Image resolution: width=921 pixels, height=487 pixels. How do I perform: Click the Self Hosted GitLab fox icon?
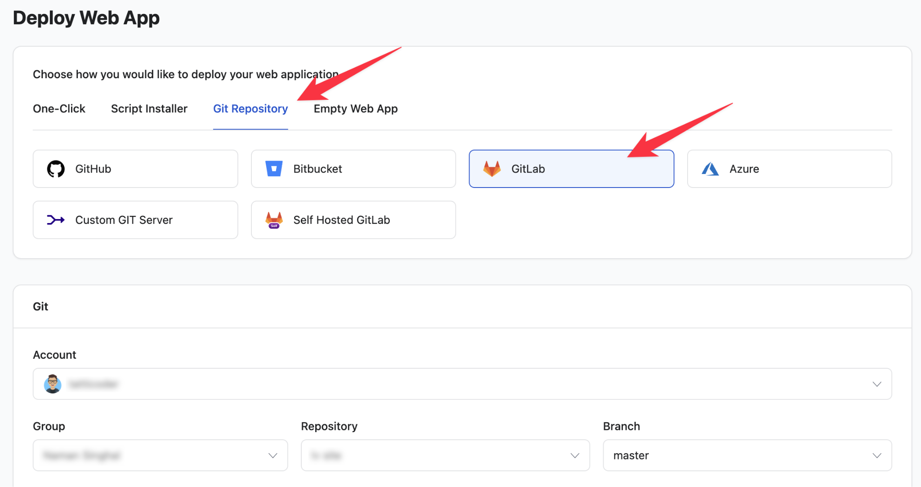(274, 220)
